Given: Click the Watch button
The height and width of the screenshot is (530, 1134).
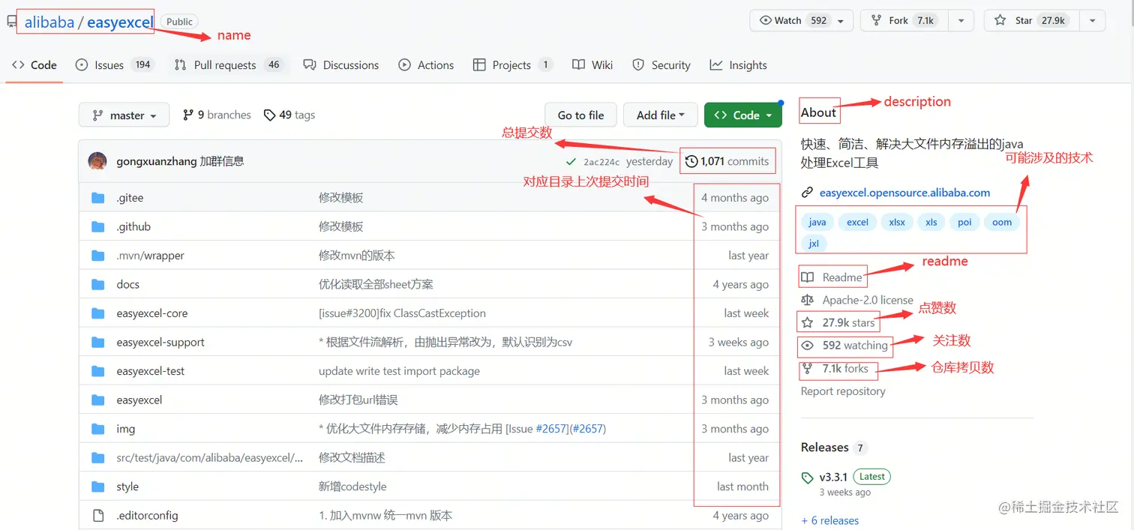Looking at the screenshot, I should [790, 21].
